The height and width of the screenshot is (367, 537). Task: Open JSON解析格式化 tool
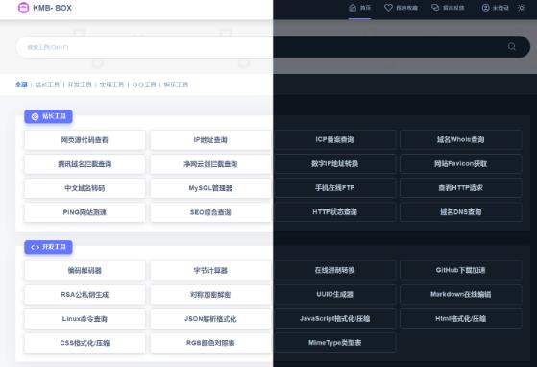click(x=210, y=319)
